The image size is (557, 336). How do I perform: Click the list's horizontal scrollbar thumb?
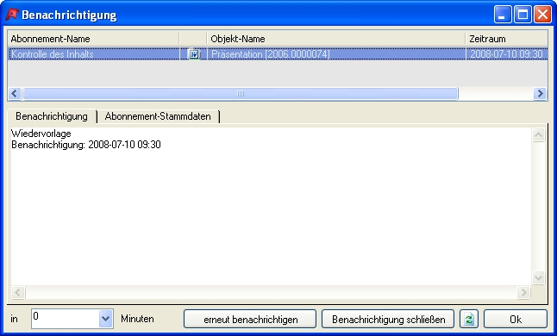tap(241, 94)
